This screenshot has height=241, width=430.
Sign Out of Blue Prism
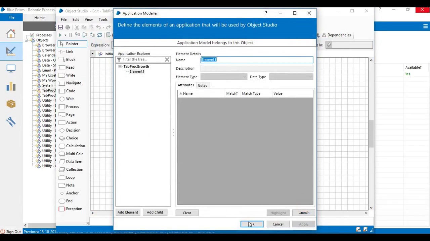tap(11, 232)
